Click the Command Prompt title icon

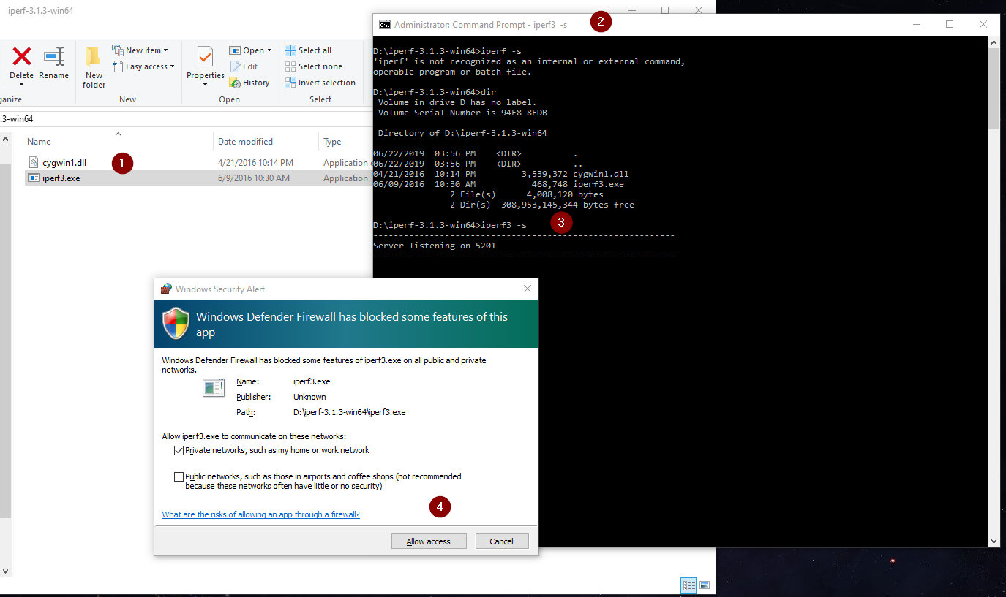coord(384,25)
